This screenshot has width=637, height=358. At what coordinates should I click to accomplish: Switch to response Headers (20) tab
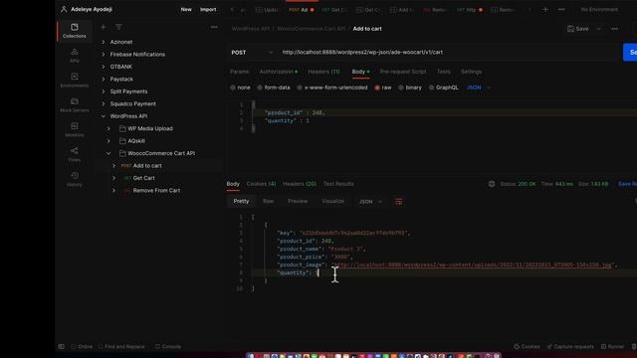click(300, 184)
